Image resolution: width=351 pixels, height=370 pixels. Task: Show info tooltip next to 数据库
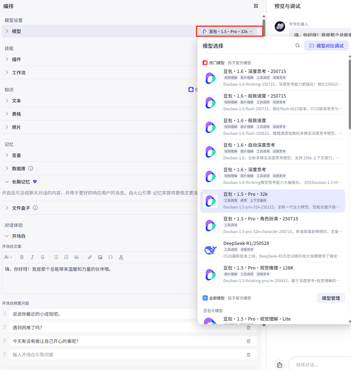pyautogui.click(x=31, y=168)
